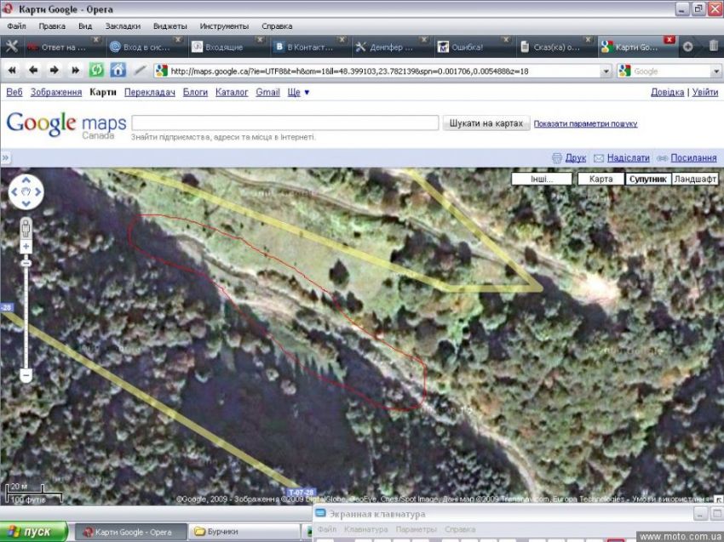Open the address bar history dropdown
This screenshot has height=542, width=724.
pyautogui.click(x=606, y=71)
